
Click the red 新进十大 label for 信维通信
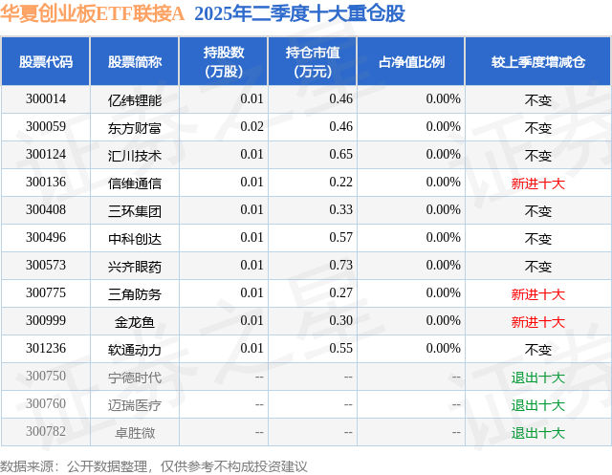538,183
